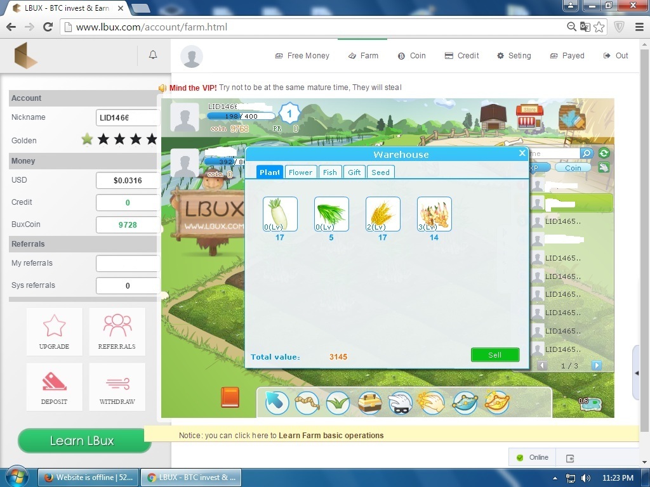Viewport: 650px width, 487px height.
Task: Click the Nickname input field
Action: (x=128, y=117)
